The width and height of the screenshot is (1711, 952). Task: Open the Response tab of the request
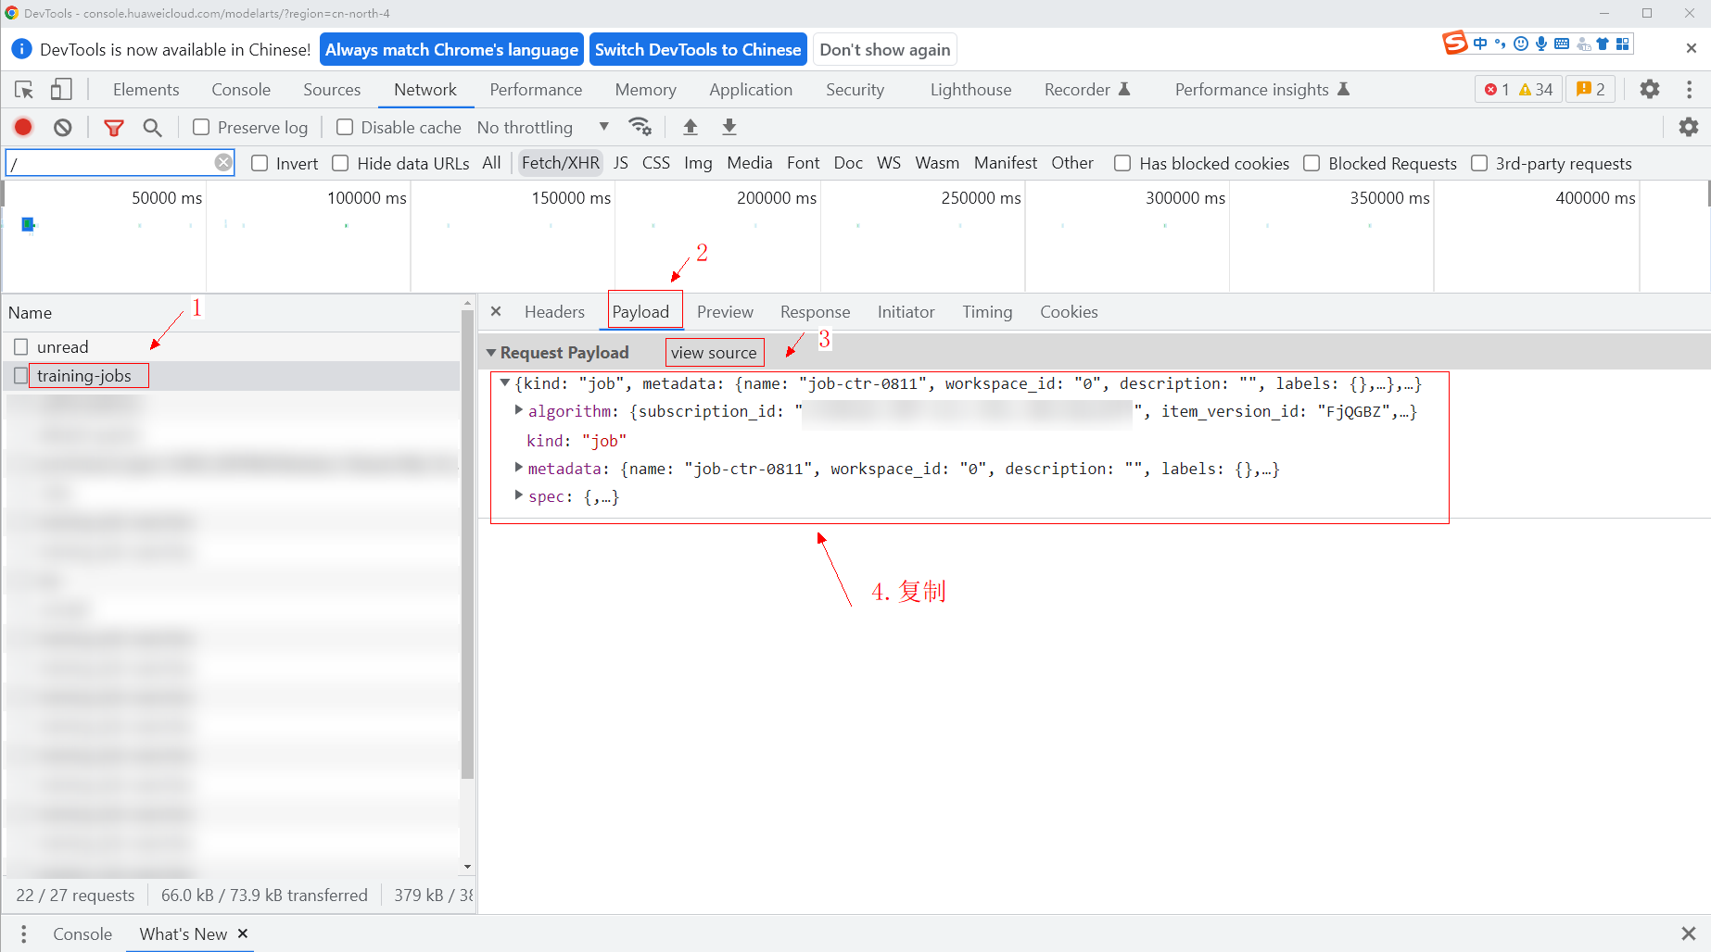point(815,312)
